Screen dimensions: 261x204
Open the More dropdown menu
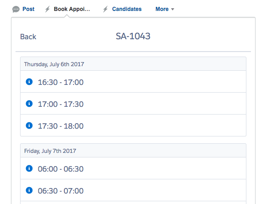tap(165, 9)
